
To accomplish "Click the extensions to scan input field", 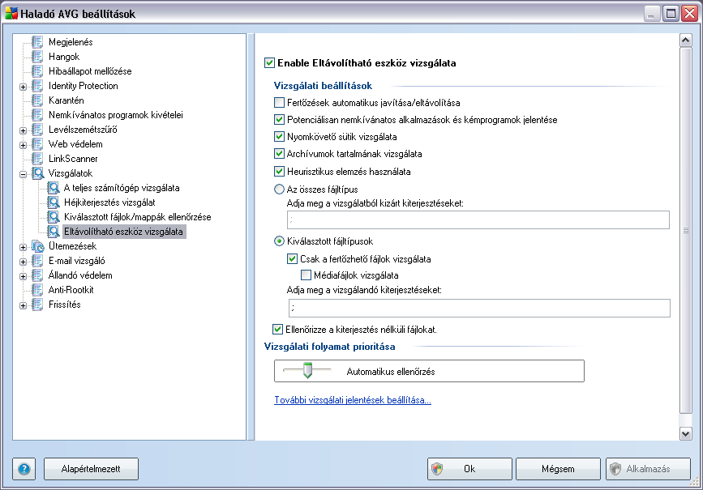I will click(479, 308).
